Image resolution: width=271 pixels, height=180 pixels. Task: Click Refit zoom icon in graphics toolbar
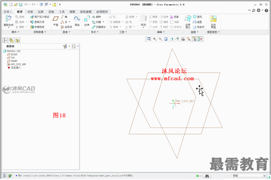pos(149,39)
